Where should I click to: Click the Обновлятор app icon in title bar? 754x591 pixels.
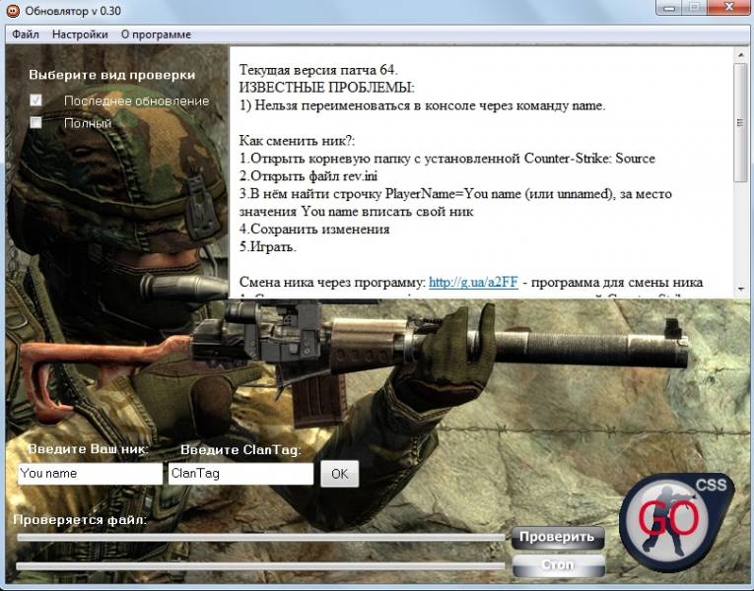pyautogui.click(x=13, y=11)
